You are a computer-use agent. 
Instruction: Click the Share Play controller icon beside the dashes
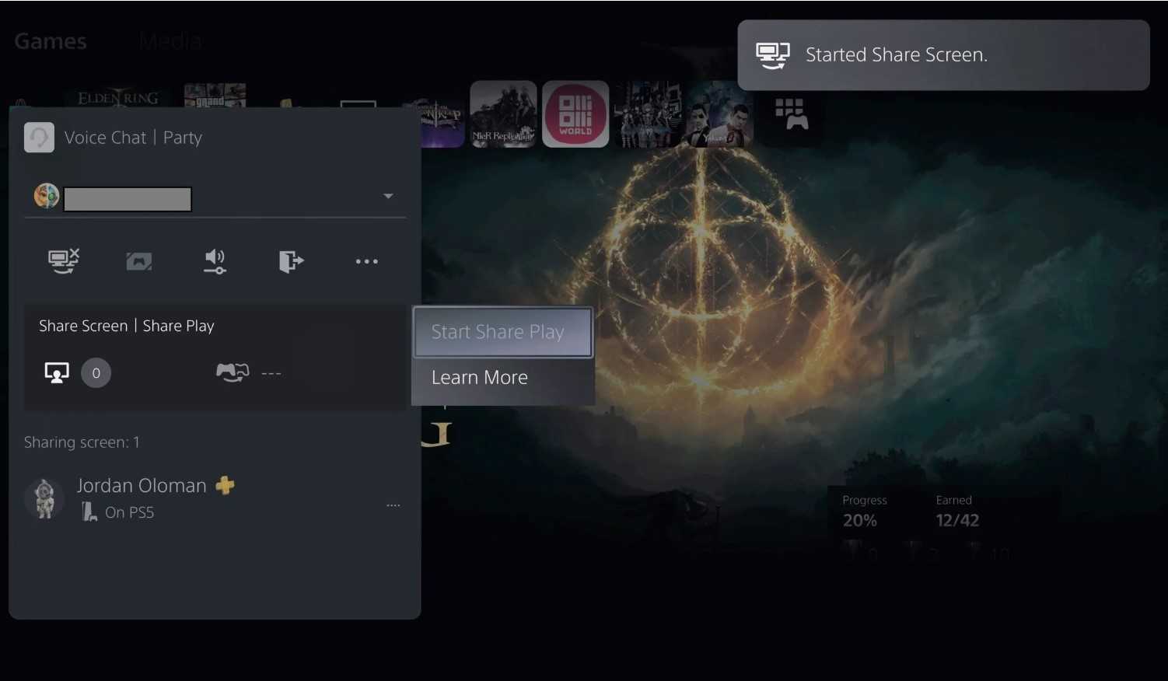coord(233,373)
